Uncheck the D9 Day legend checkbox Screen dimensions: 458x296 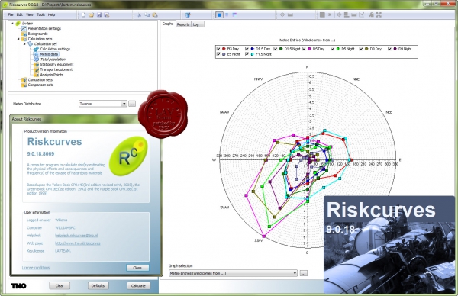(x=361, y=49)
